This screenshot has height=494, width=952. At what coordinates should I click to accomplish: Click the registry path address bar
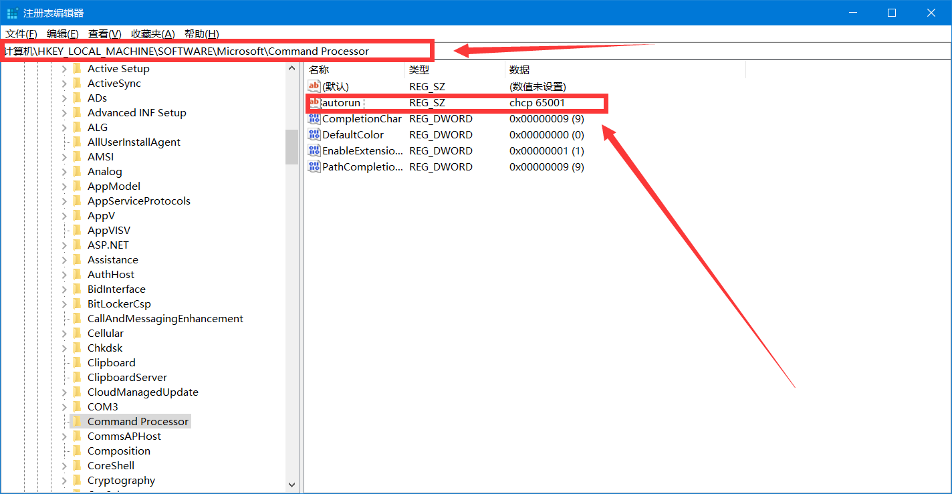pyautogui.click(x=475, y=51)
